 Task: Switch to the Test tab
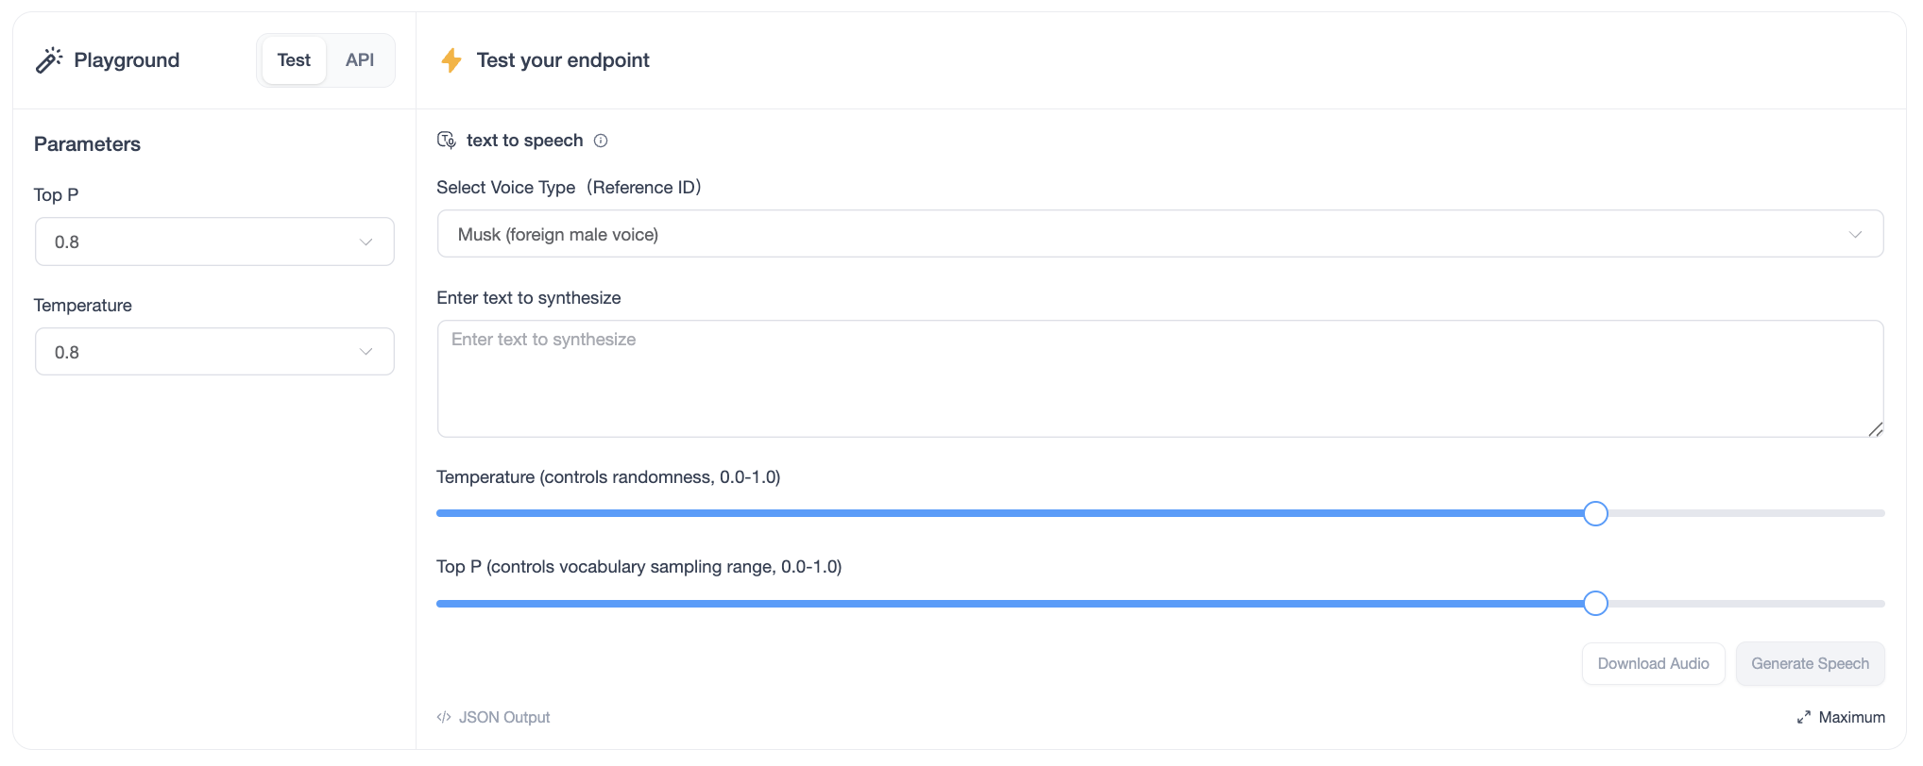point(294,60)
